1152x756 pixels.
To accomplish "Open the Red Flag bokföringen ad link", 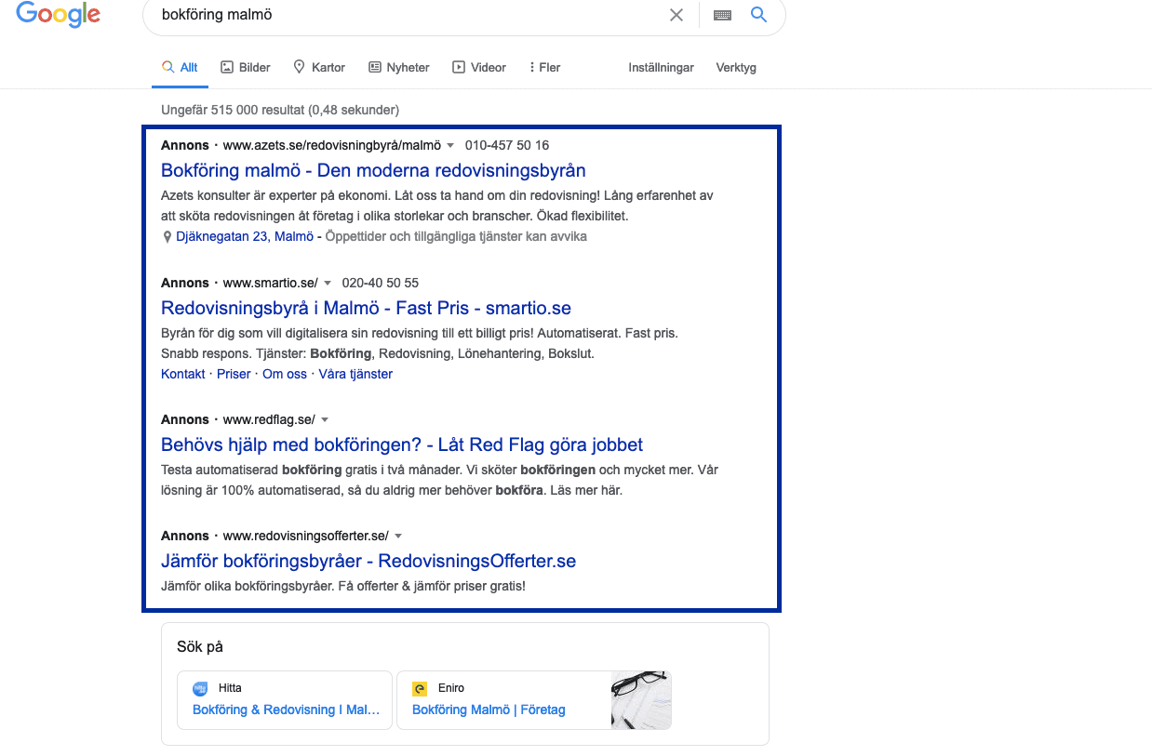I will click(402, 444).
